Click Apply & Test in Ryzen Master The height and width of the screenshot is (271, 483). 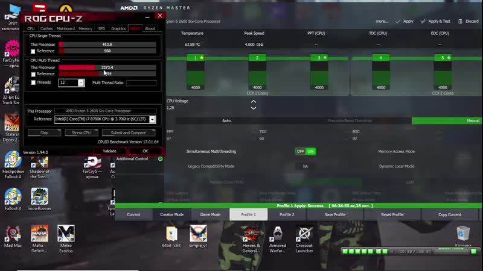coord(435,21)
